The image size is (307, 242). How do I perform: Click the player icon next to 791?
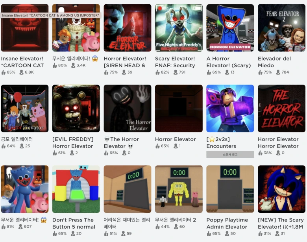coord(176,72)
